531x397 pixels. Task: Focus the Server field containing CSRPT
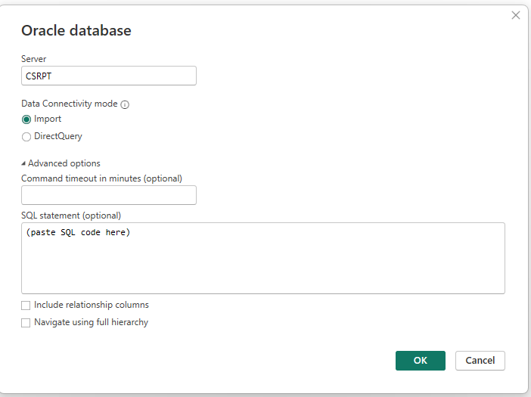tap(109, 76)
